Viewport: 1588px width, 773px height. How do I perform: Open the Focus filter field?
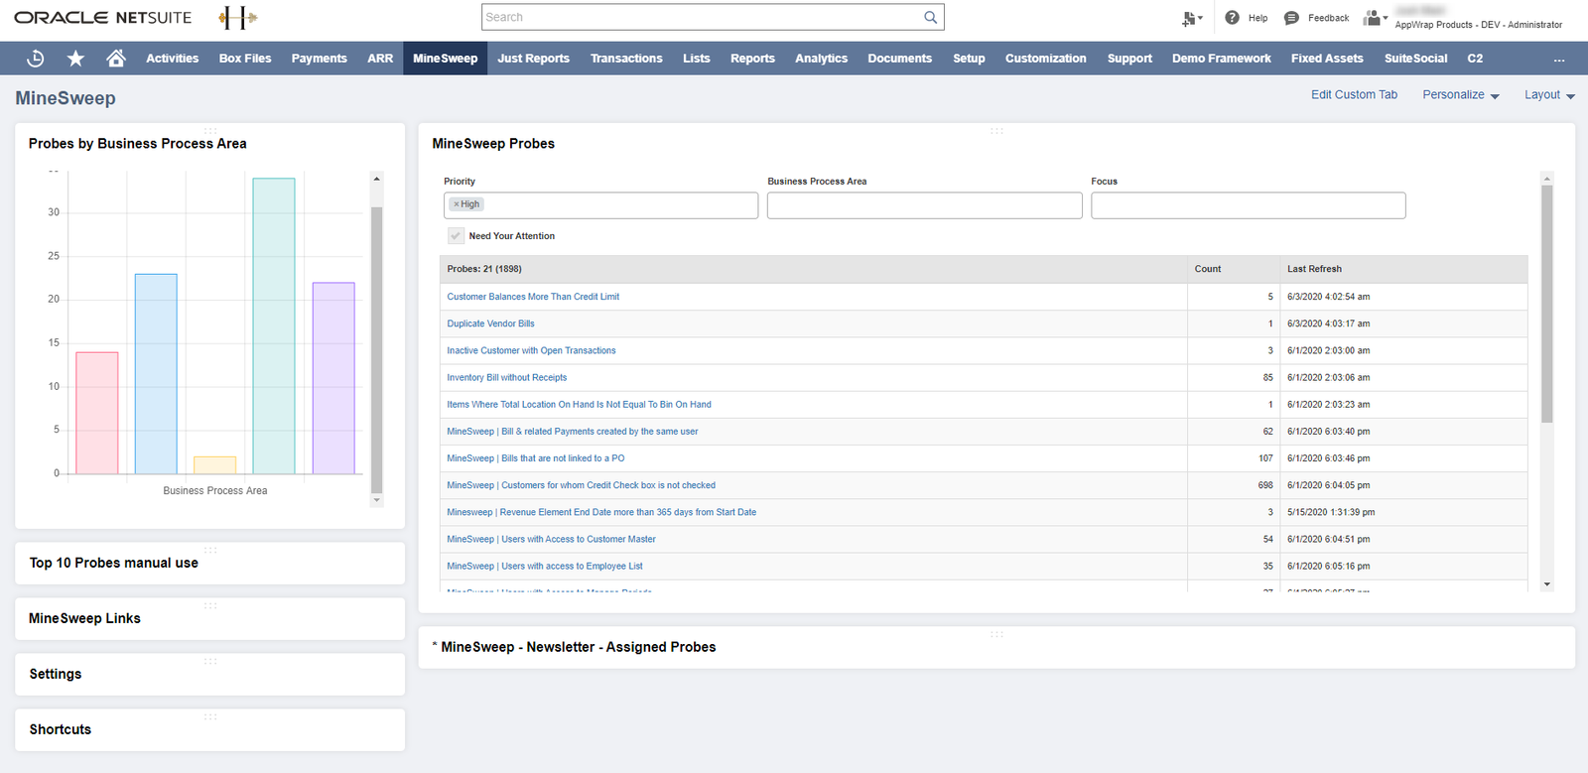tap(1248, 205)
